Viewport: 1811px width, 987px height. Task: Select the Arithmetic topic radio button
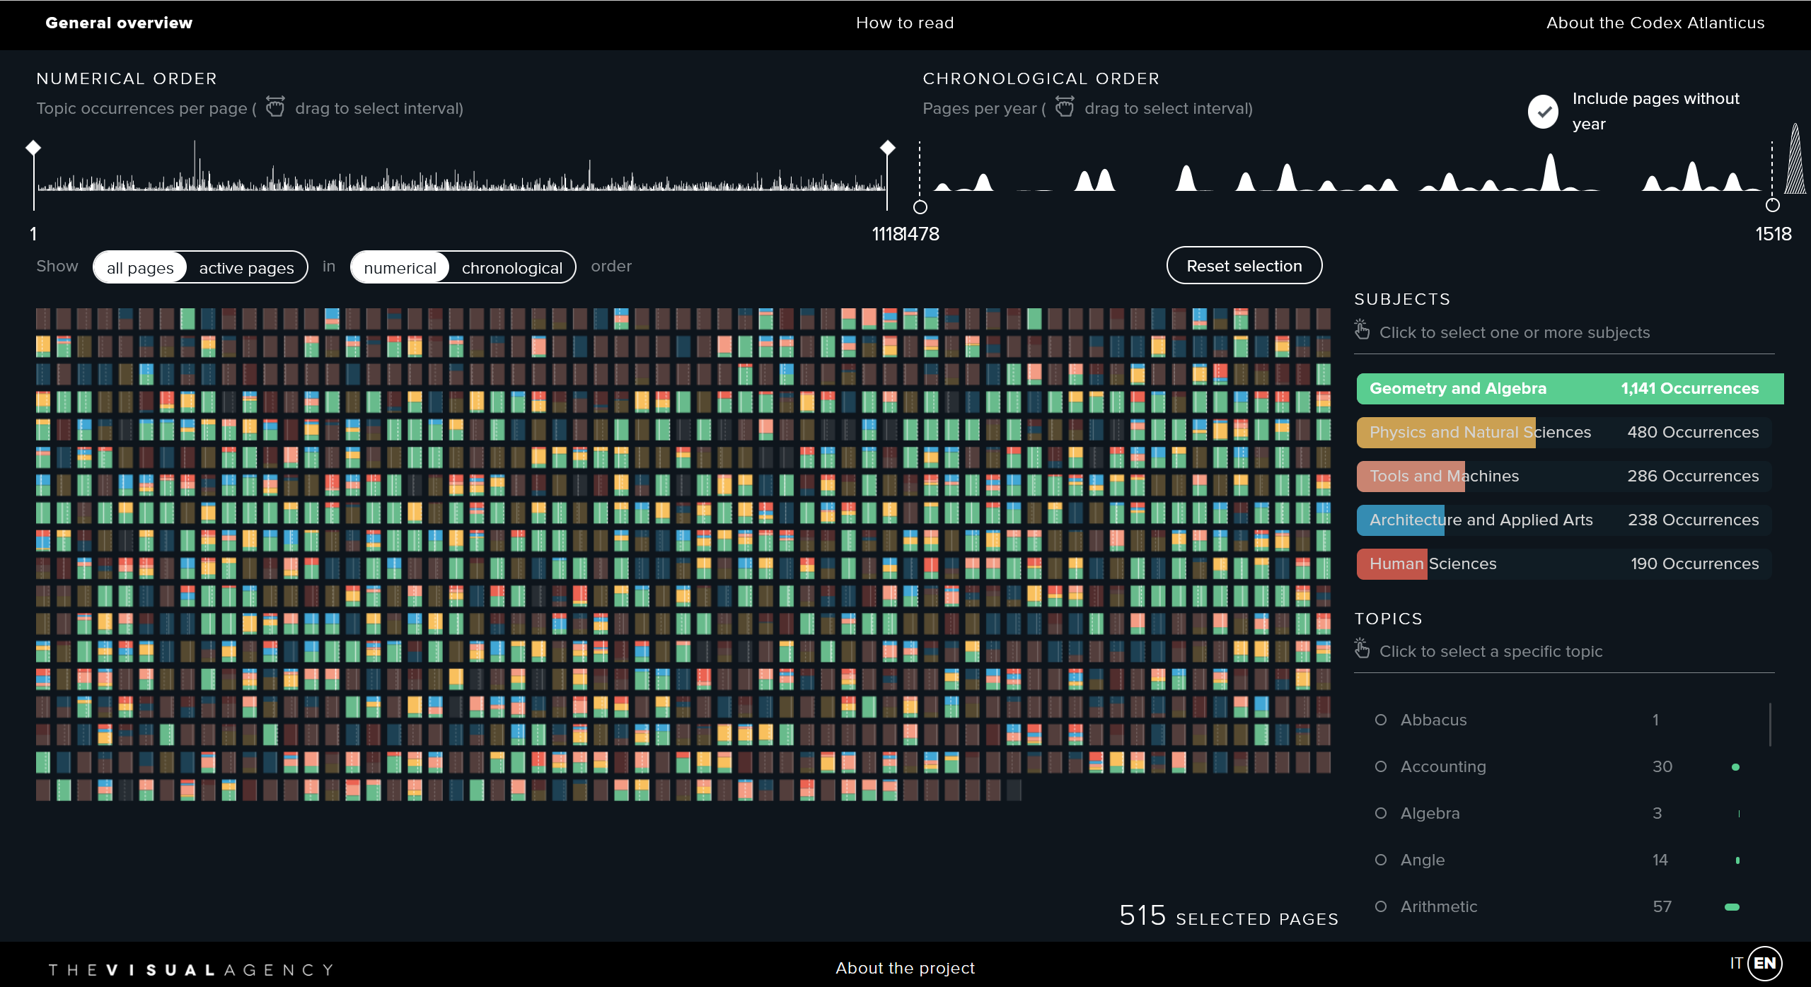(1380, 906)
